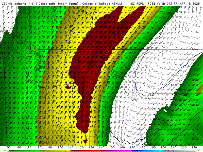This screenshot has height=152, width=203.
Task: Pick the dark red colorbar swatch below 110
Action: (x=73, y=151)
